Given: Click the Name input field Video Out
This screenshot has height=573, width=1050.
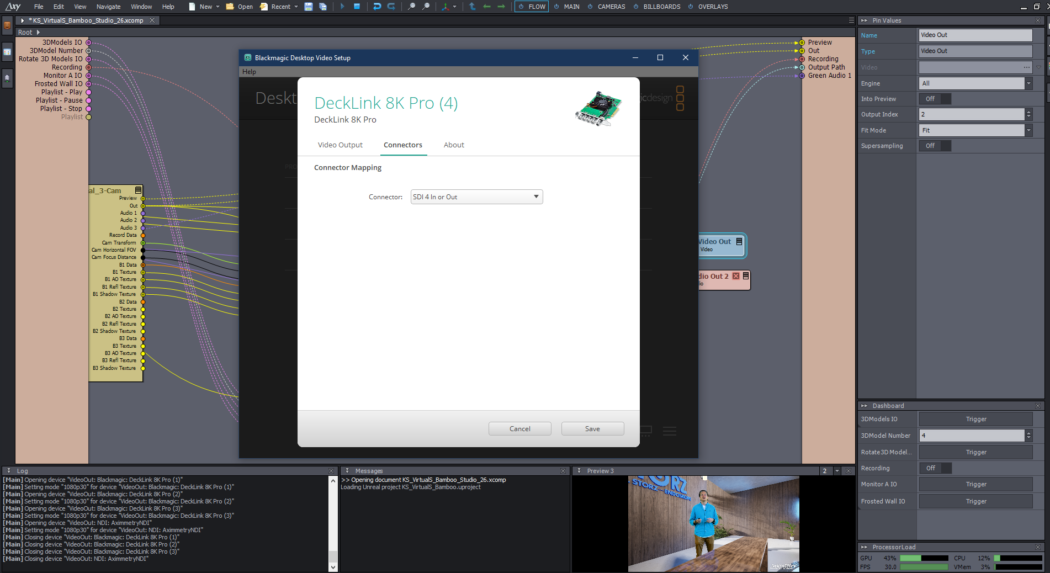Looking at the screenshot, I should [975, 35].
